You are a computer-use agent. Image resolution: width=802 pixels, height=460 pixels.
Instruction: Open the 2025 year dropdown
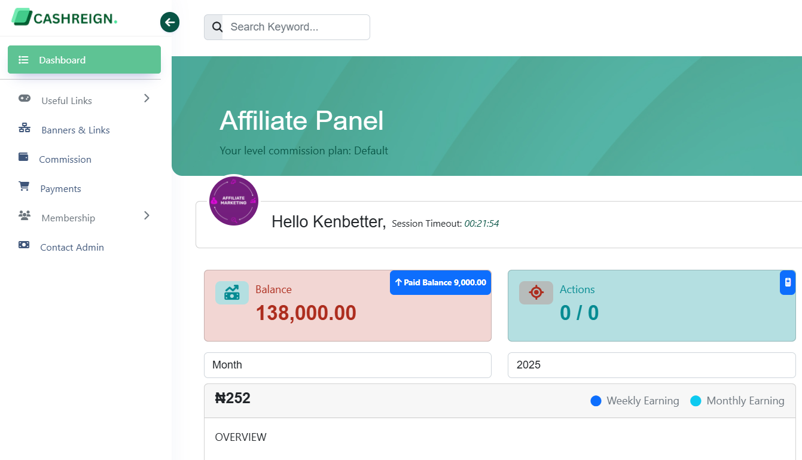coord(651,365)
